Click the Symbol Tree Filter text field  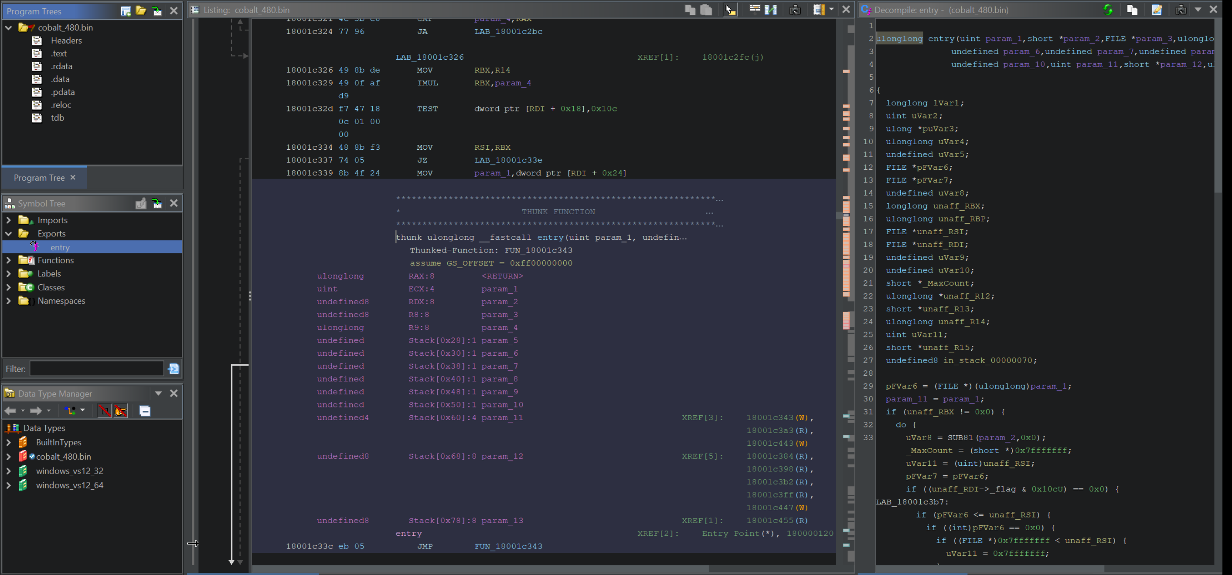click(x=97, y=369)
